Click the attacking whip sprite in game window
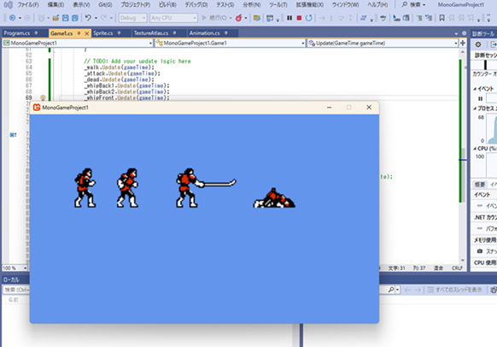This screenshot has width=497, height=347. point(206,188)
